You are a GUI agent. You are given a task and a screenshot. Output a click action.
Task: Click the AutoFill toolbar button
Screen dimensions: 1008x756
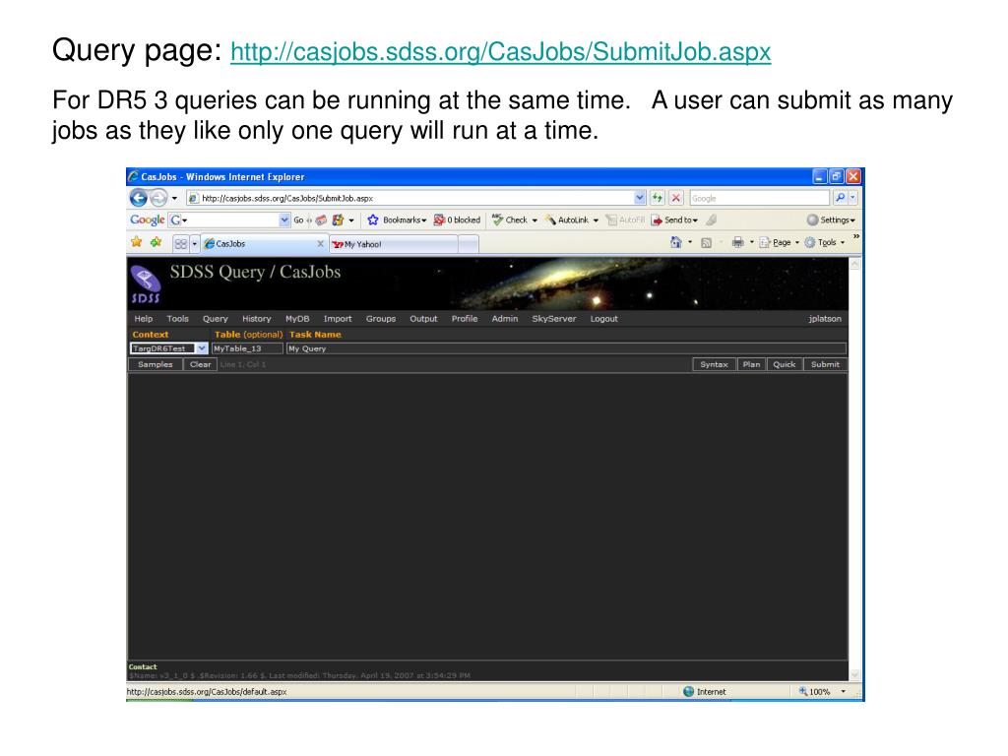point(625,220)
